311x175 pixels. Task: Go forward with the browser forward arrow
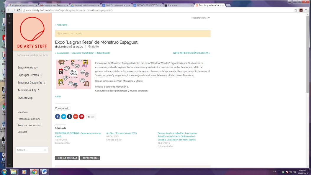coord(14,10)
